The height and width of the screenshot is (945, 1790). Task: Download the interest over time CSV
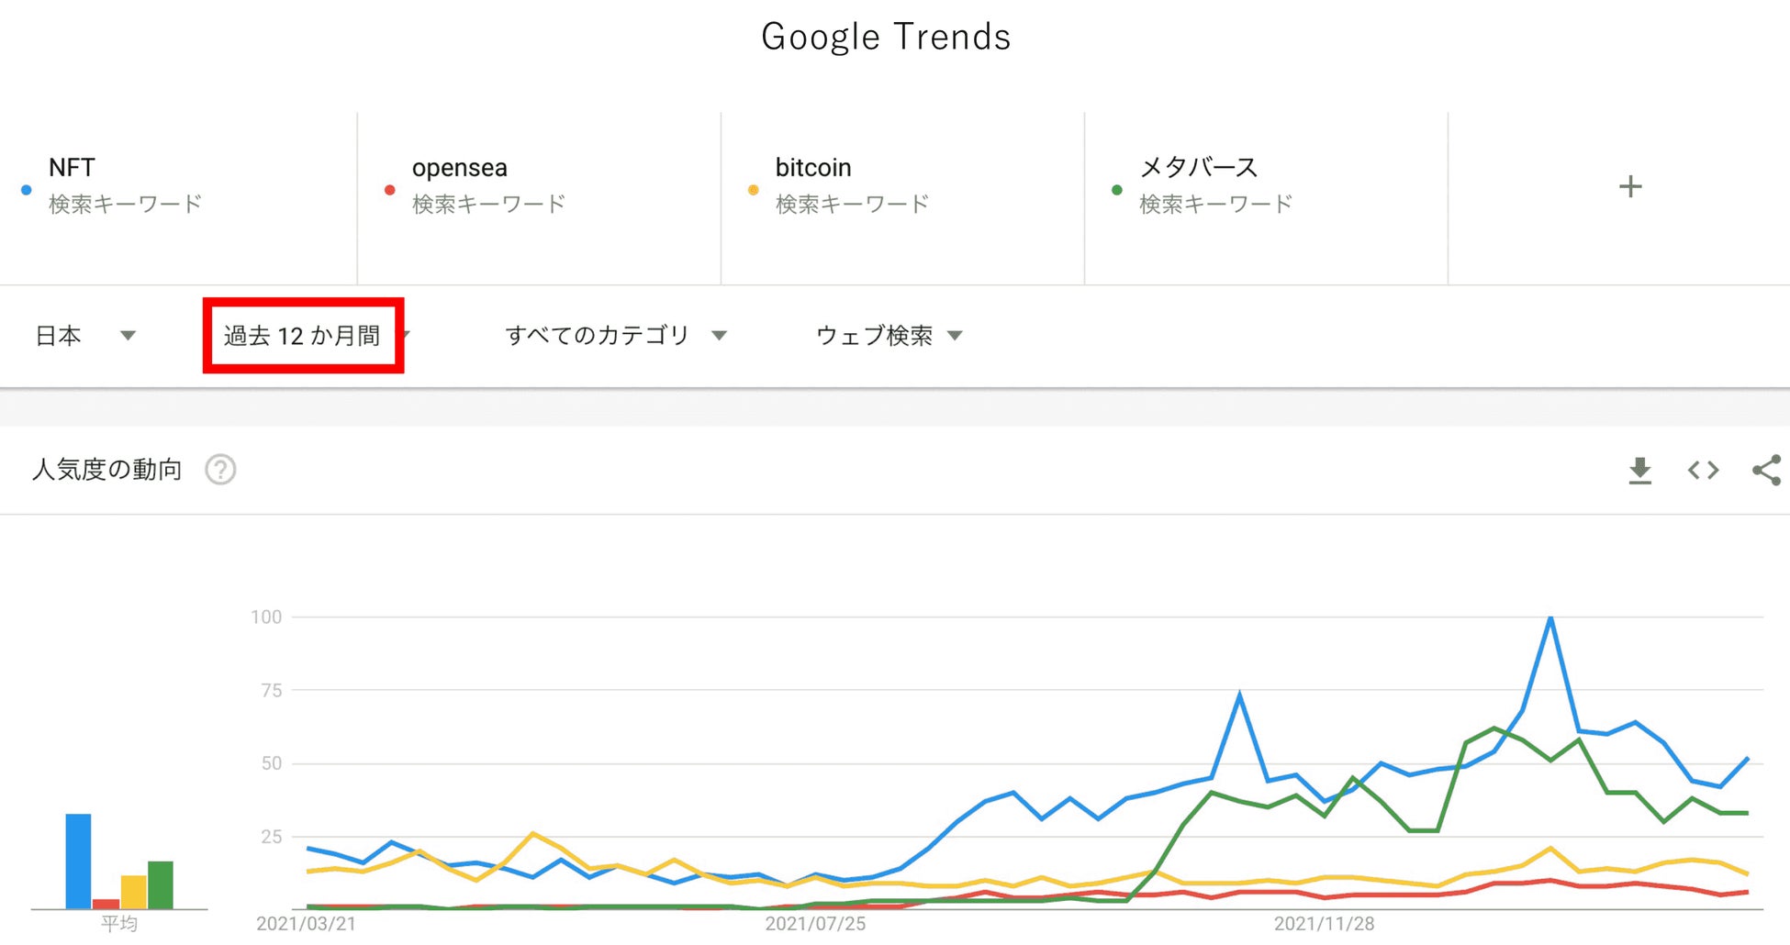click(x=1639, y=471)
